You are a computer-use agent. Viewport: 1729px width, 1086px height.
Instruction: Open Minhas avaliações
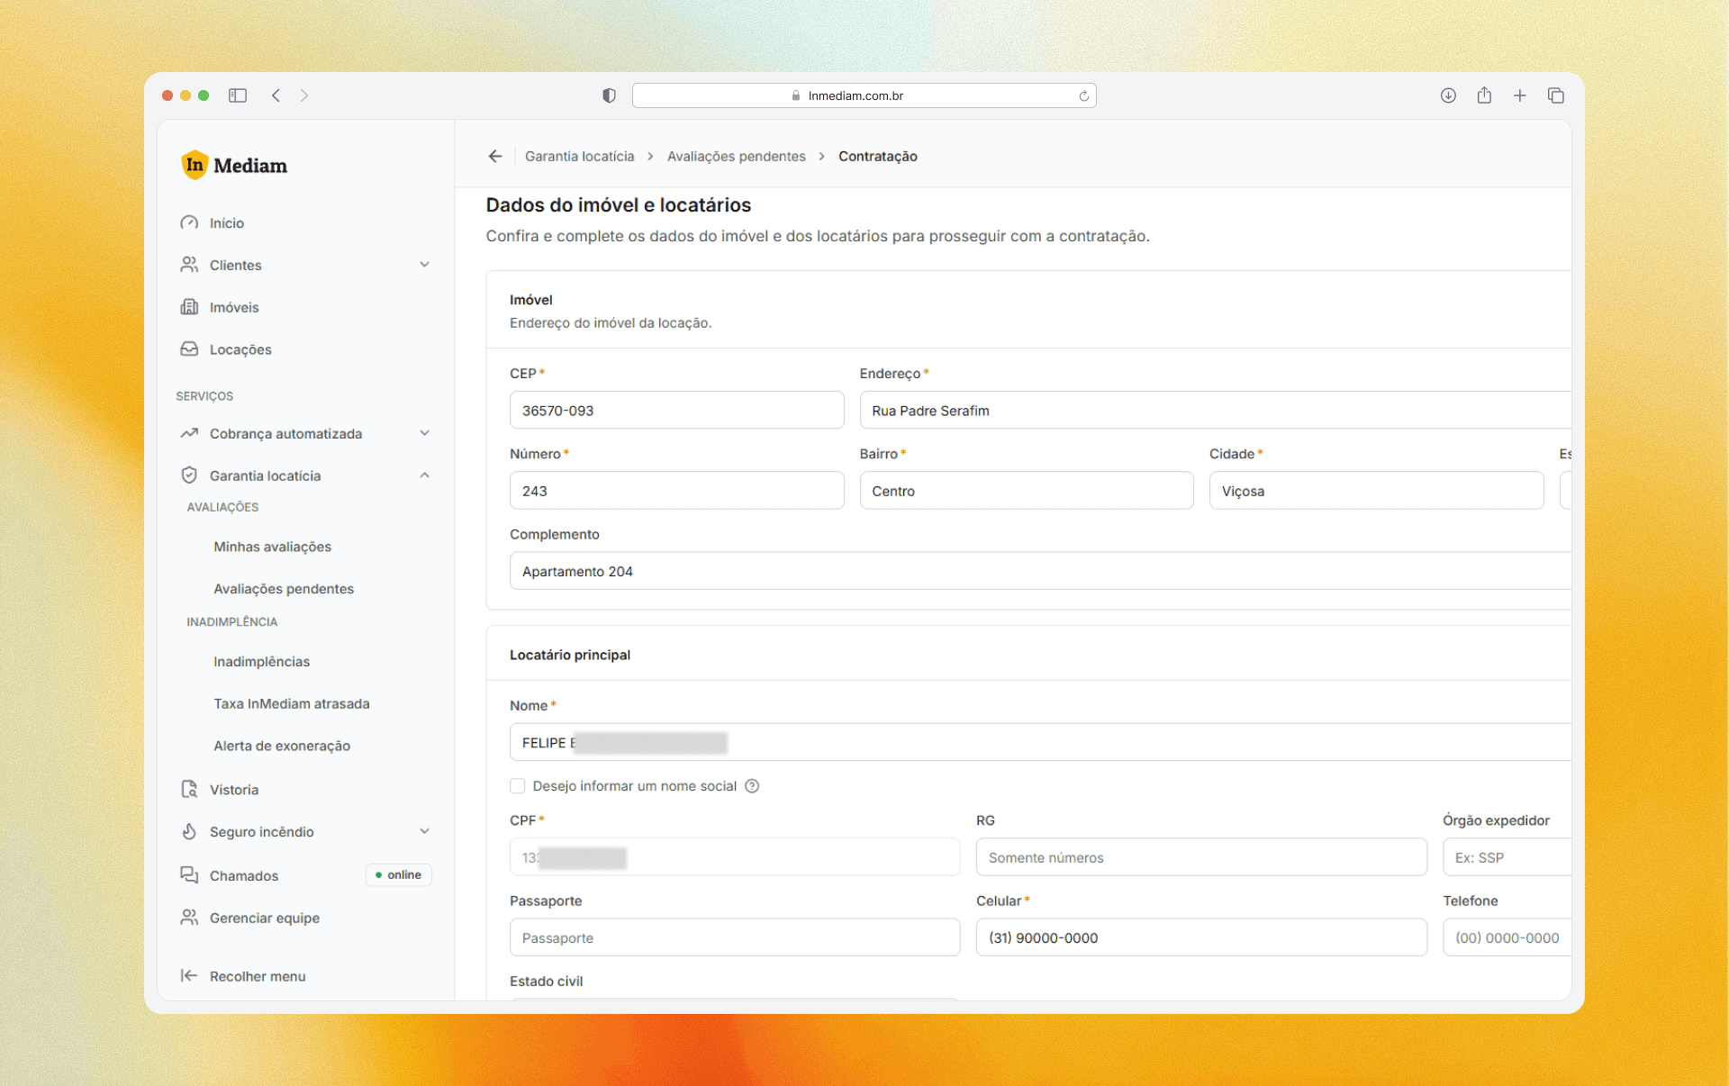click(x=273, y=547)
